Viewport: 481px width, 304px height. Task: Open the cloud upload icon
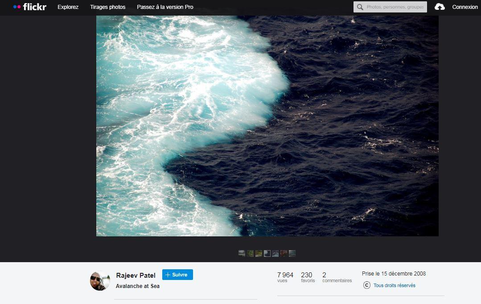click(x=440, y=7)
